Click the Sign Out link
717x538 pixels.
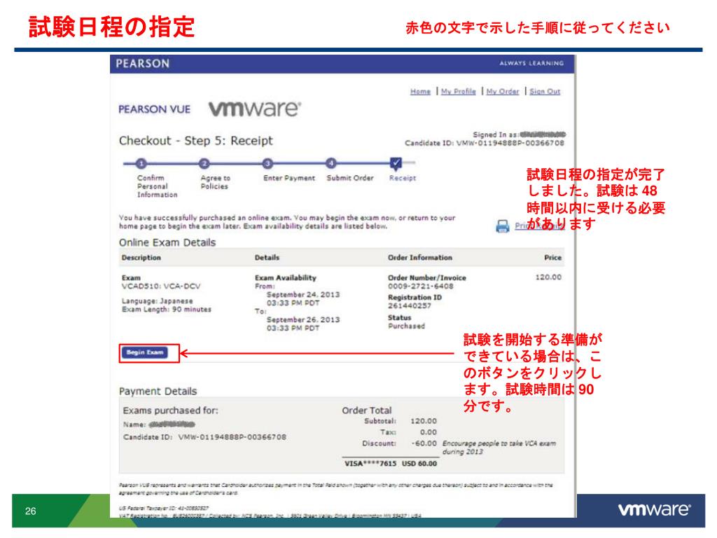coord(545,92)
